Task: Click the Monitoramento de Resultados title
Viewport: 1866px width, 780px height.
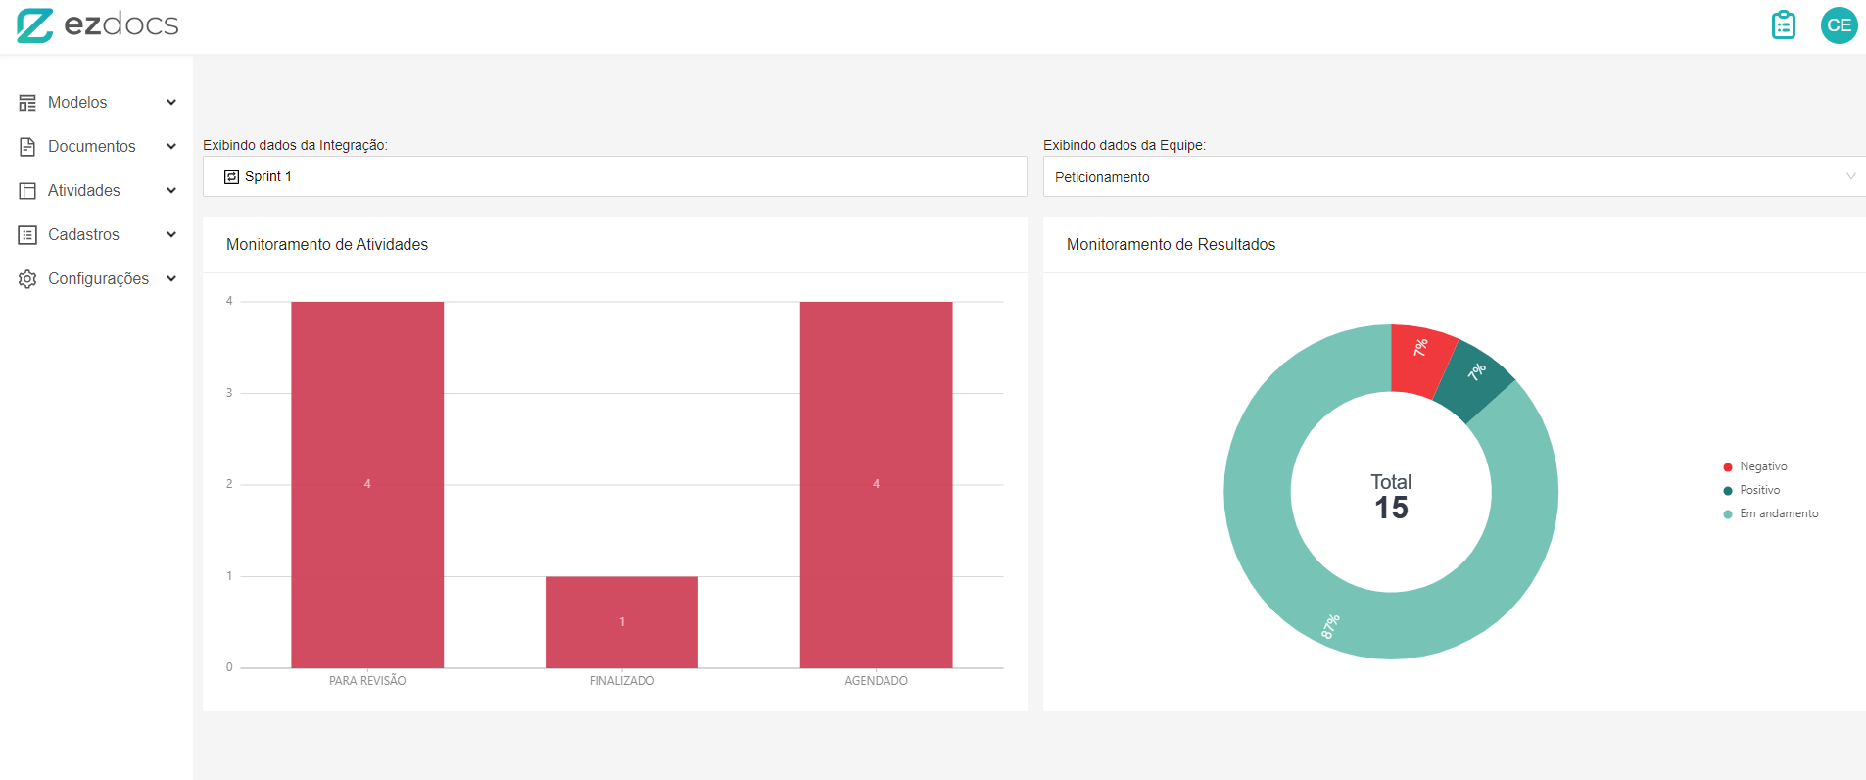Action: (1171, 245)
